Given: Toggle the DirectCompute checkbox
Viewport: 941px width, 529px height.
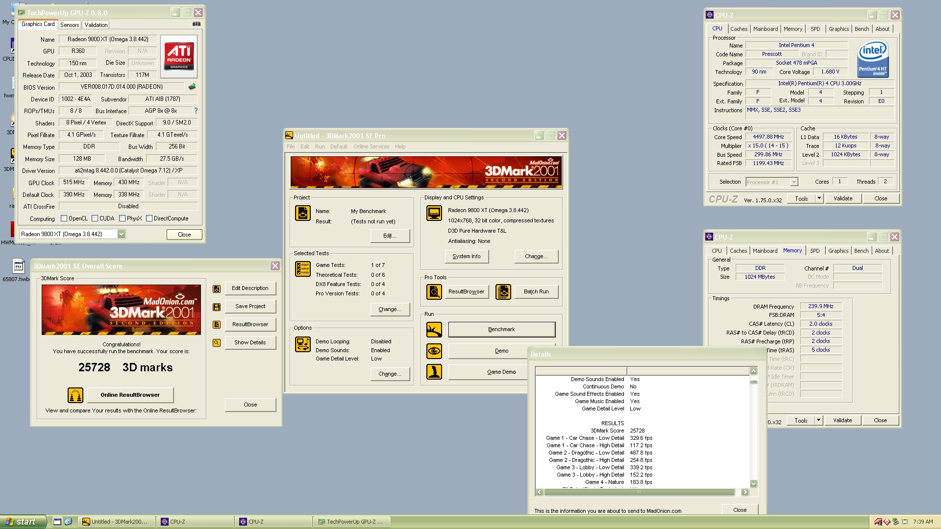Looking at the screenshot, I should pyautogui.click(x=149, y=218).
